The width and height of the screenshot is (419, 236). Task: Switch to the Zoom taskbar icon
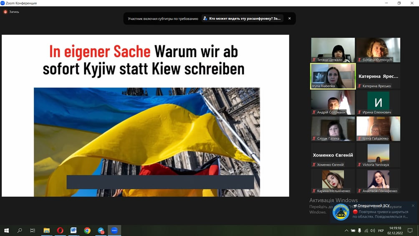click(114, 231)
